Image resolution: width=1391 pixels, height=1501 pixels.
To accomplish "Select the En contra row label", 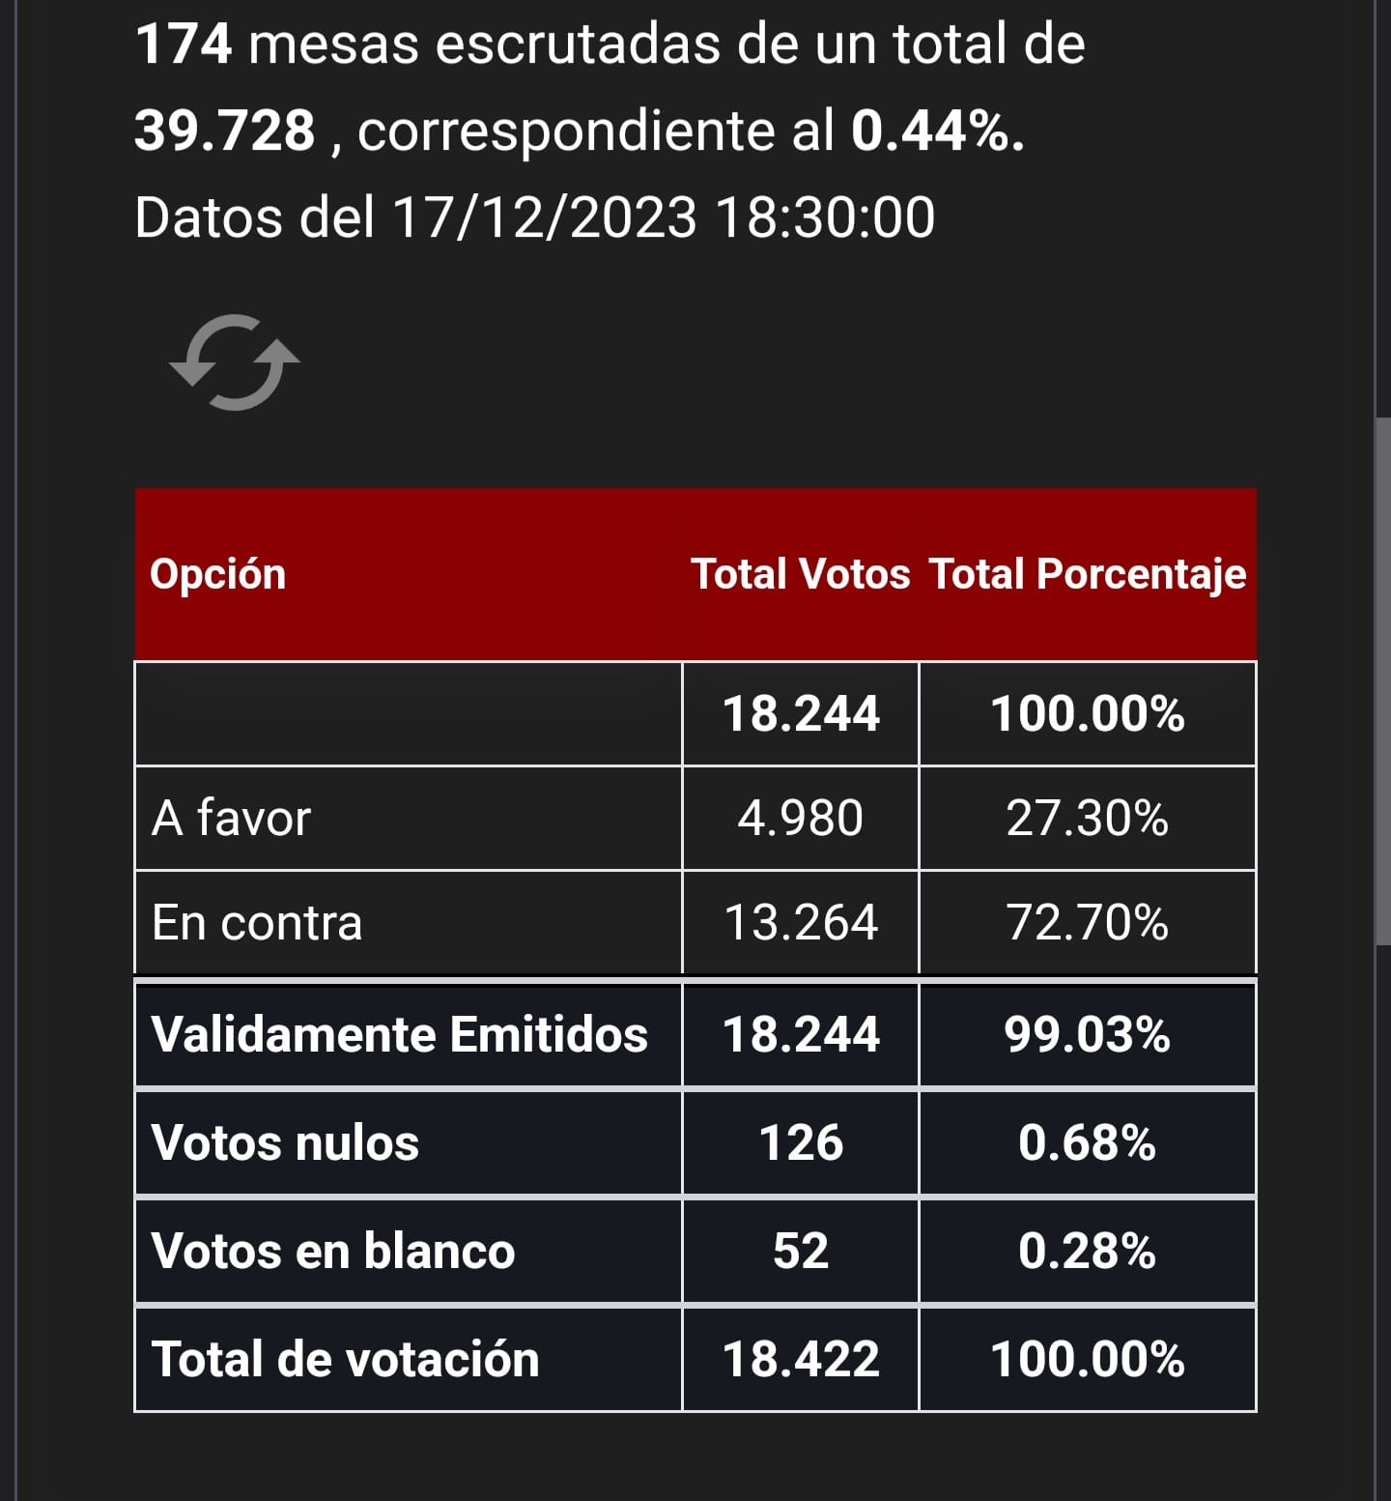I will (257, 922).
